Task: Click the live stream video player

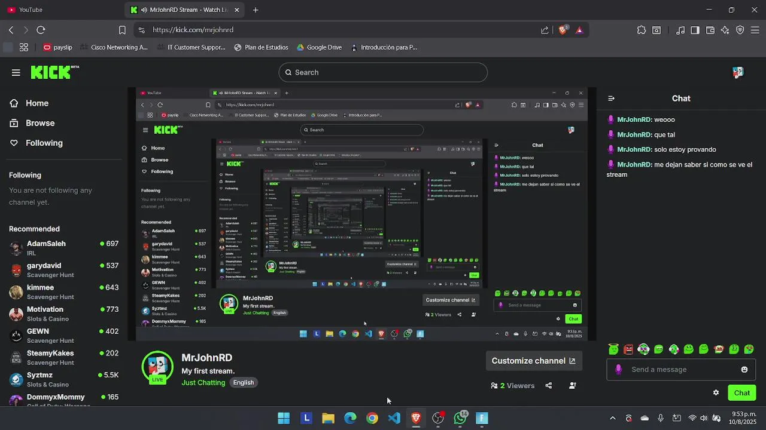Action: tap(362, 214)
